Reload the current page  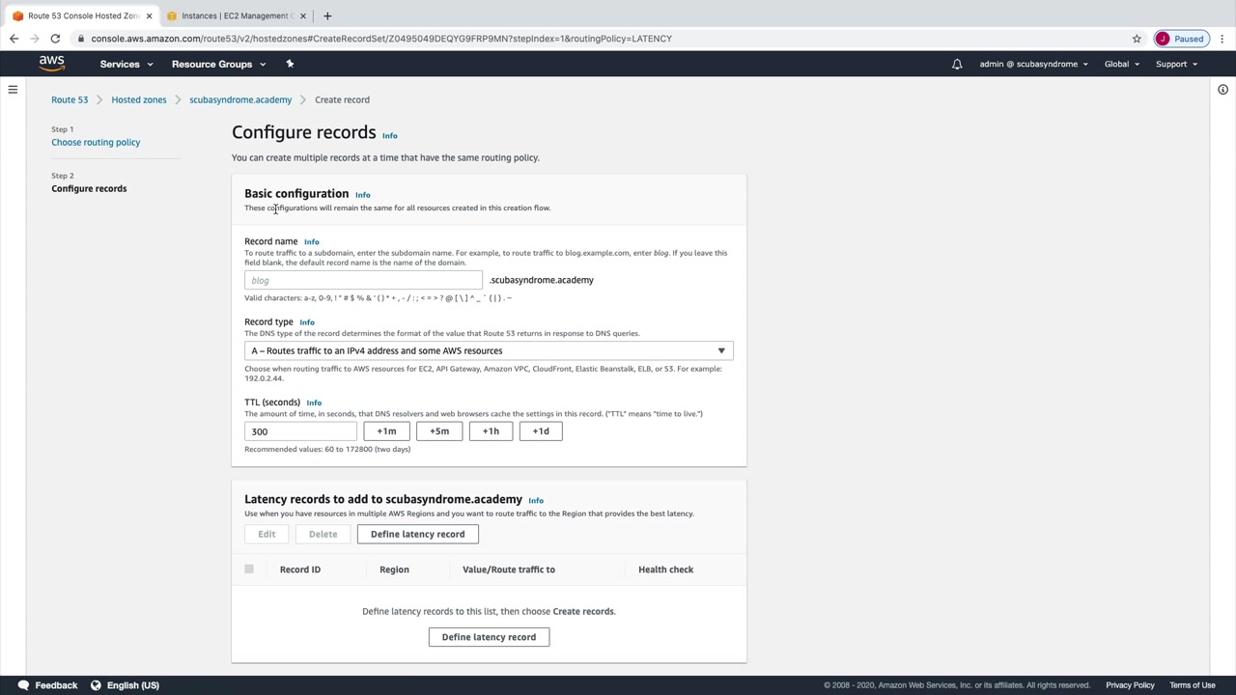(55, 39)
